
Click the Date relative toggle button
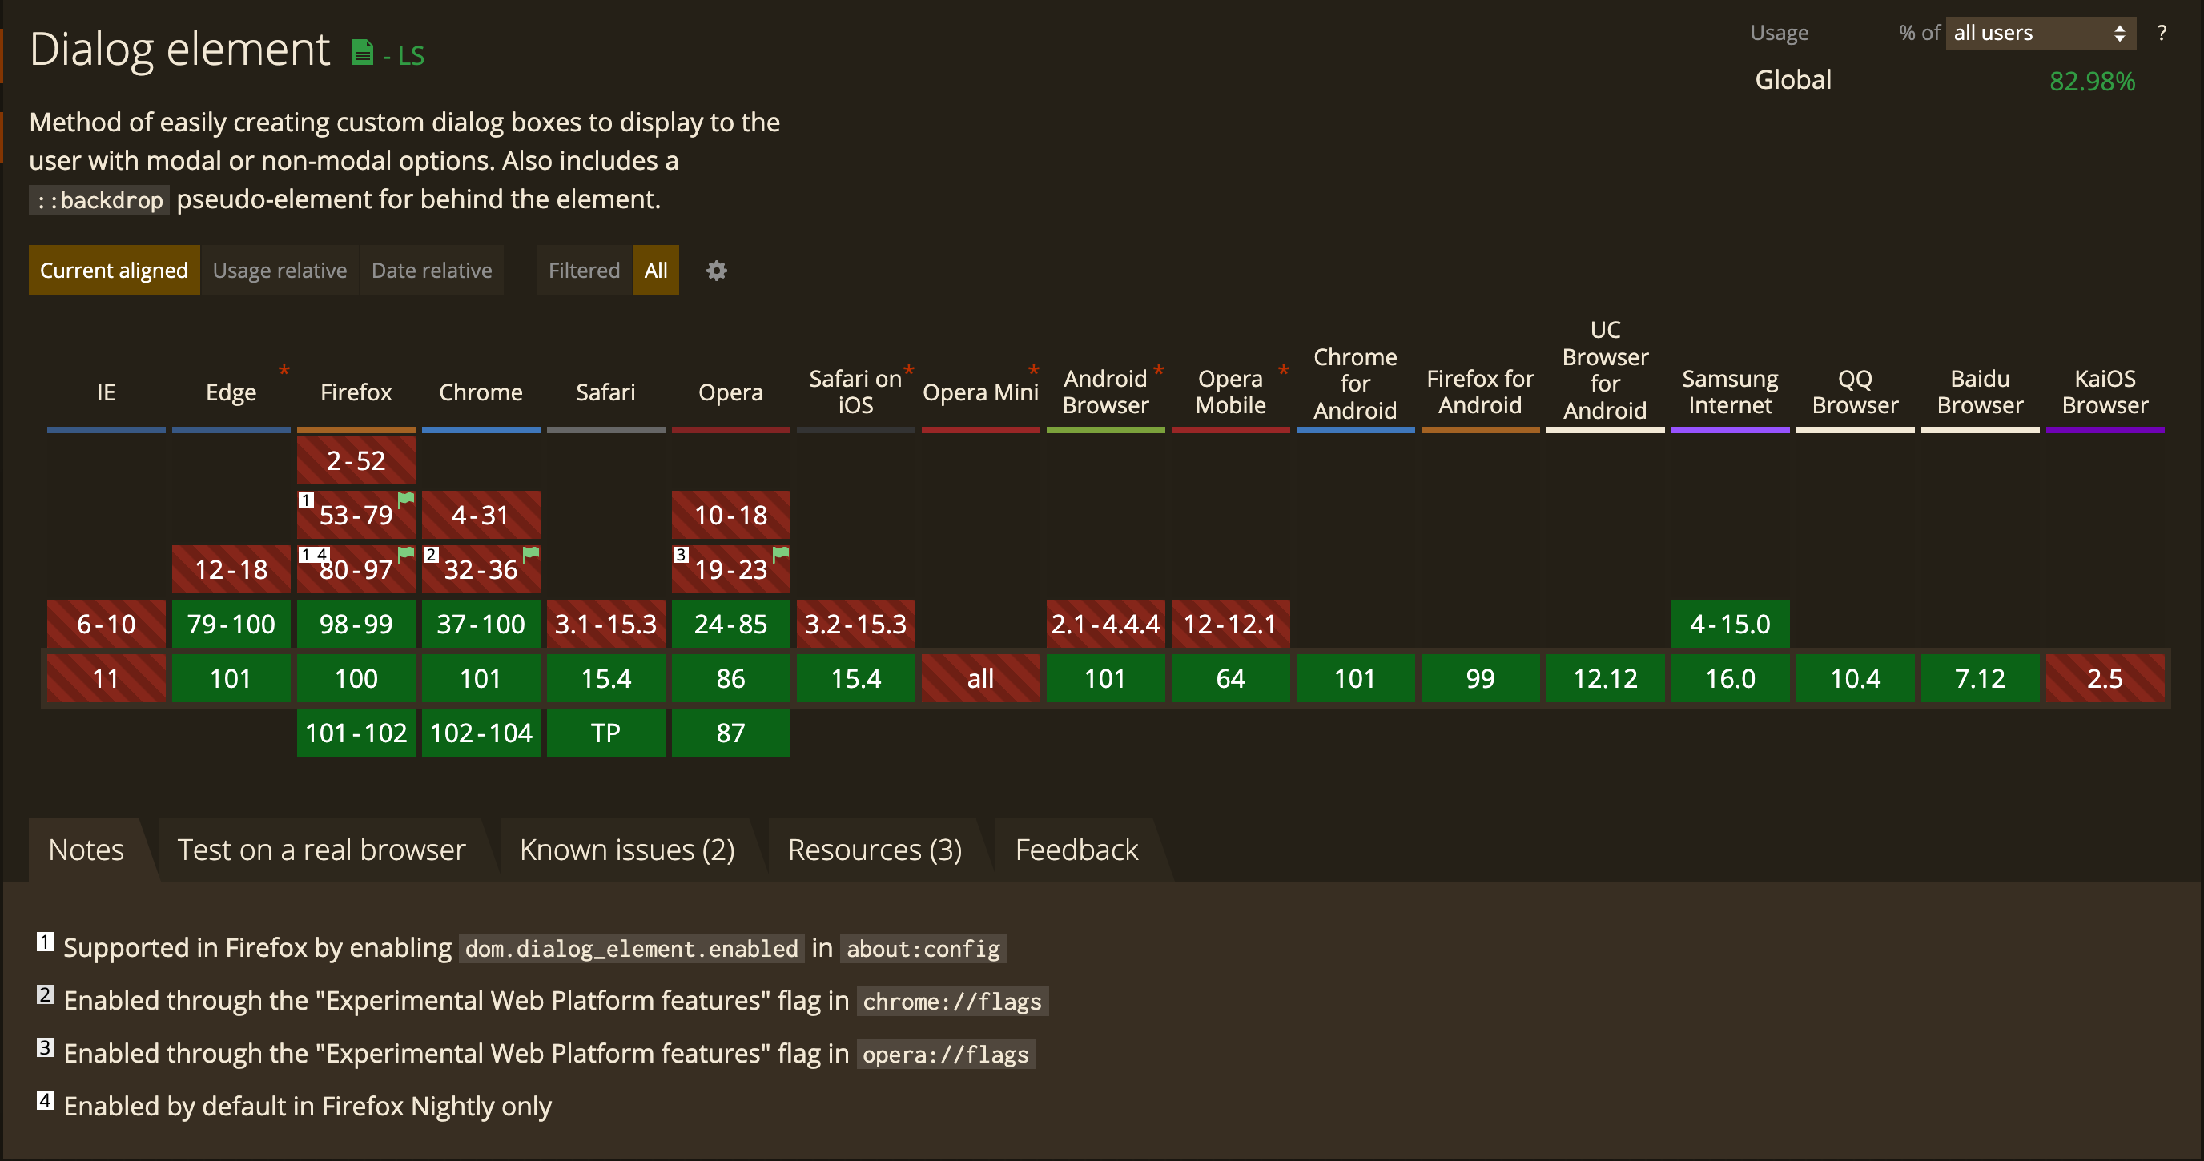pyautogui.click(x=430, y=270)
